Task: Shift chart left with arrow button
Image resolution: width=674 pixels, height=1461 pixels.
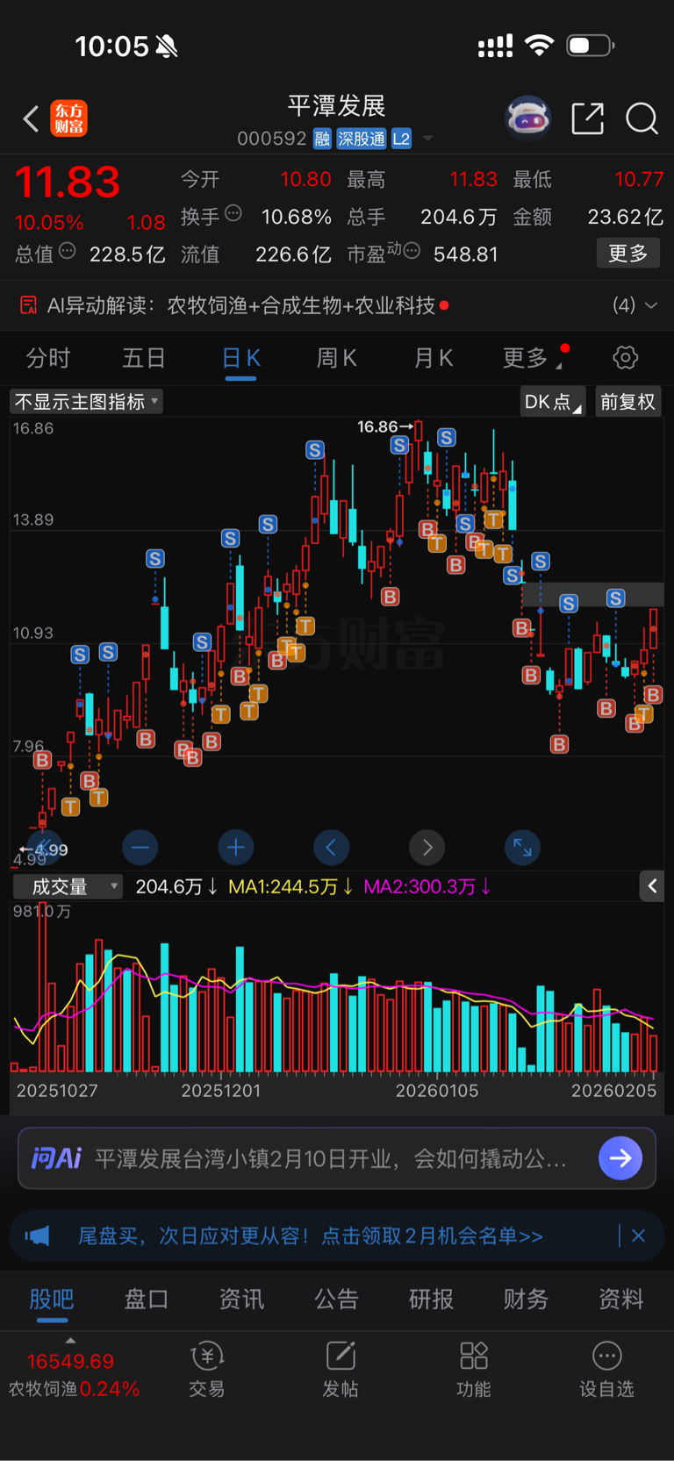Action: pos(331,847)
